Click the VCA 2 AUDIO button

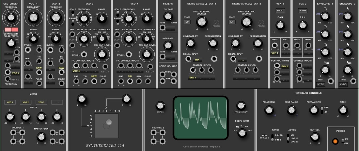303,10
